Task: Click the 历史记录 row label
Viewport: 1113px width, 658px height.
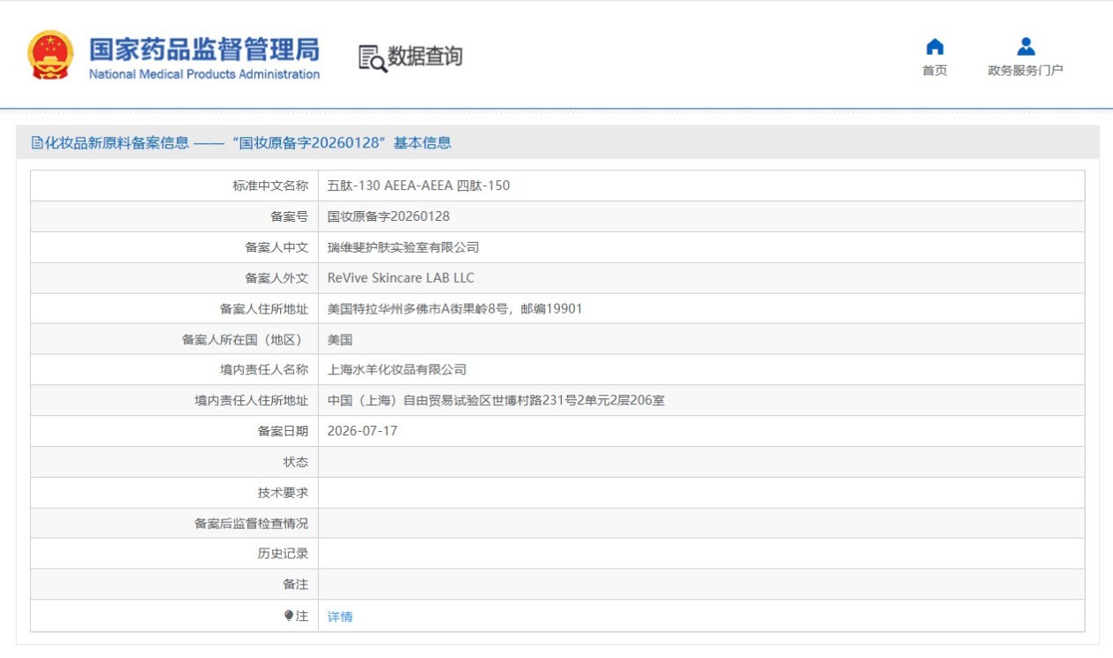Action: (283, 554)
